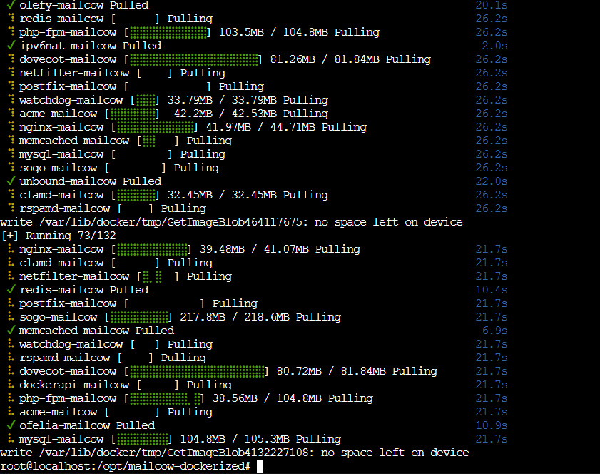Click the green checkmark beside ipv6nat-mailcow
This screenshot has height=474, width=600.
click(11, 45)
